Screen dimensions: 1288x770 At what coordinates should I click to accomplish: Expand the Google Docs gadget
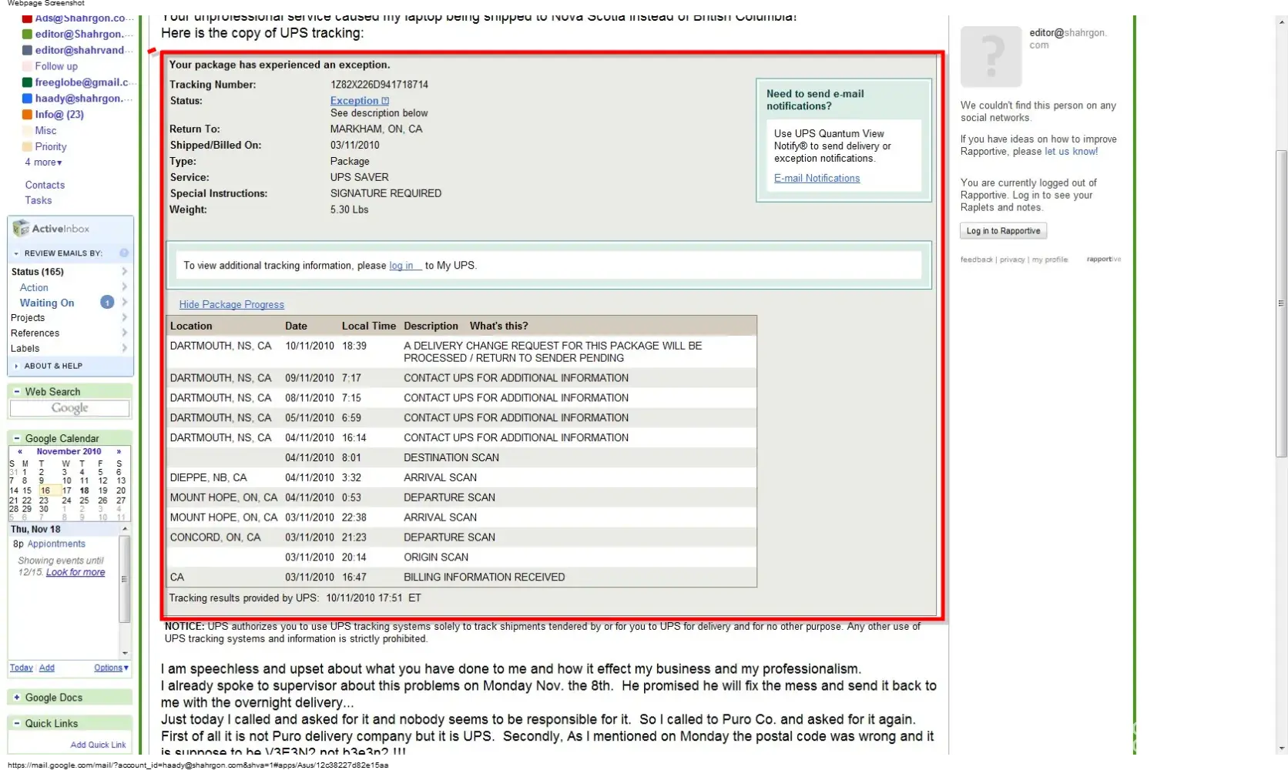17,698
